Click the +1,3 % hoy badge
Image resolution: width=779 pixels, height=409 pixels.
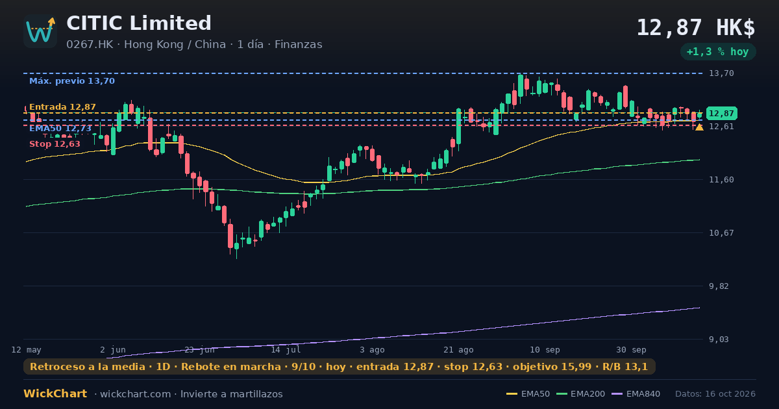(x=718, y=52)
